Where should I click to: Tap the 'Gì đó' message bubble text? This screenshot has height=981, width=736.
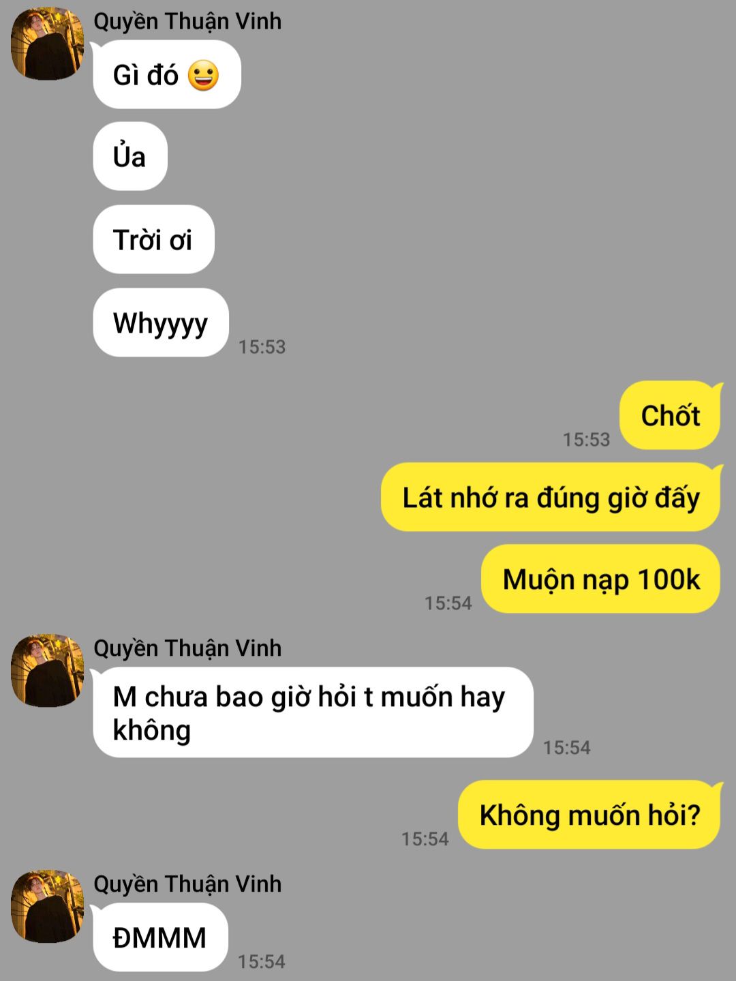(x=145, y=75)
